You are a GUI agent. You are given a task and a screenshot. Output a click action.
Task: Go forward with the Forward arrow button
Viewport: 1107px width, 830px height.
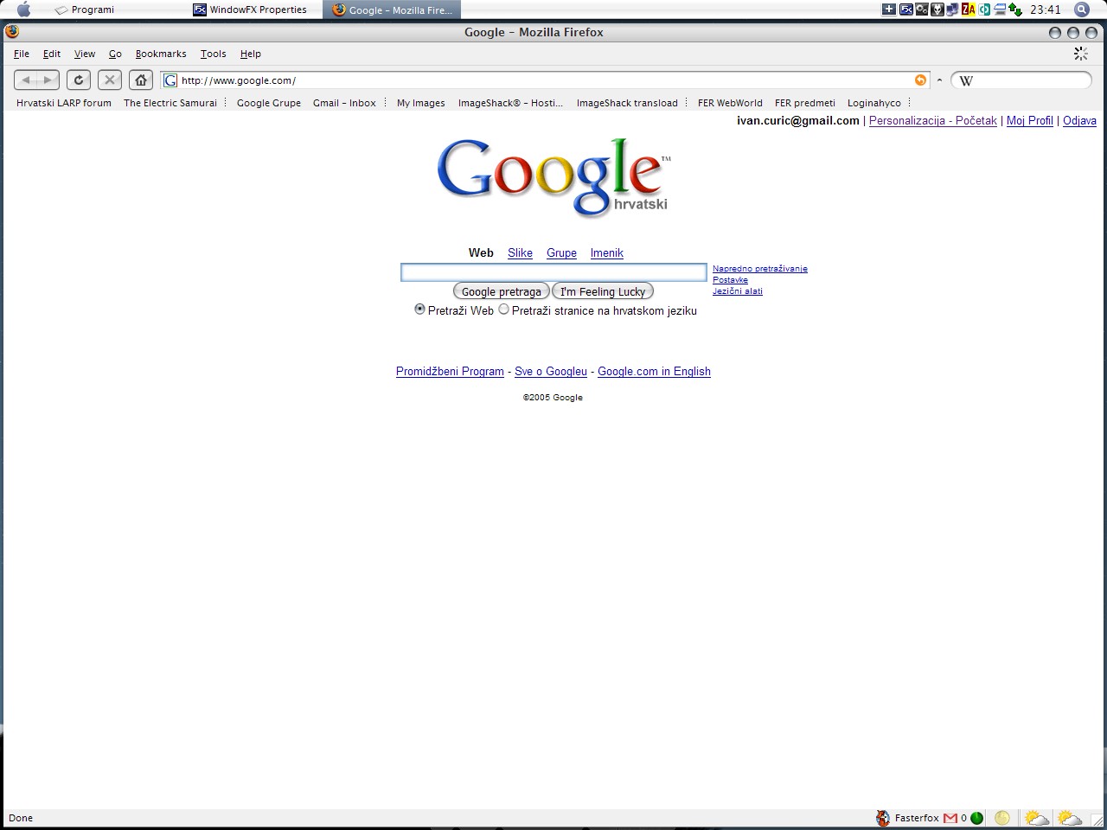tap(48, 80)
